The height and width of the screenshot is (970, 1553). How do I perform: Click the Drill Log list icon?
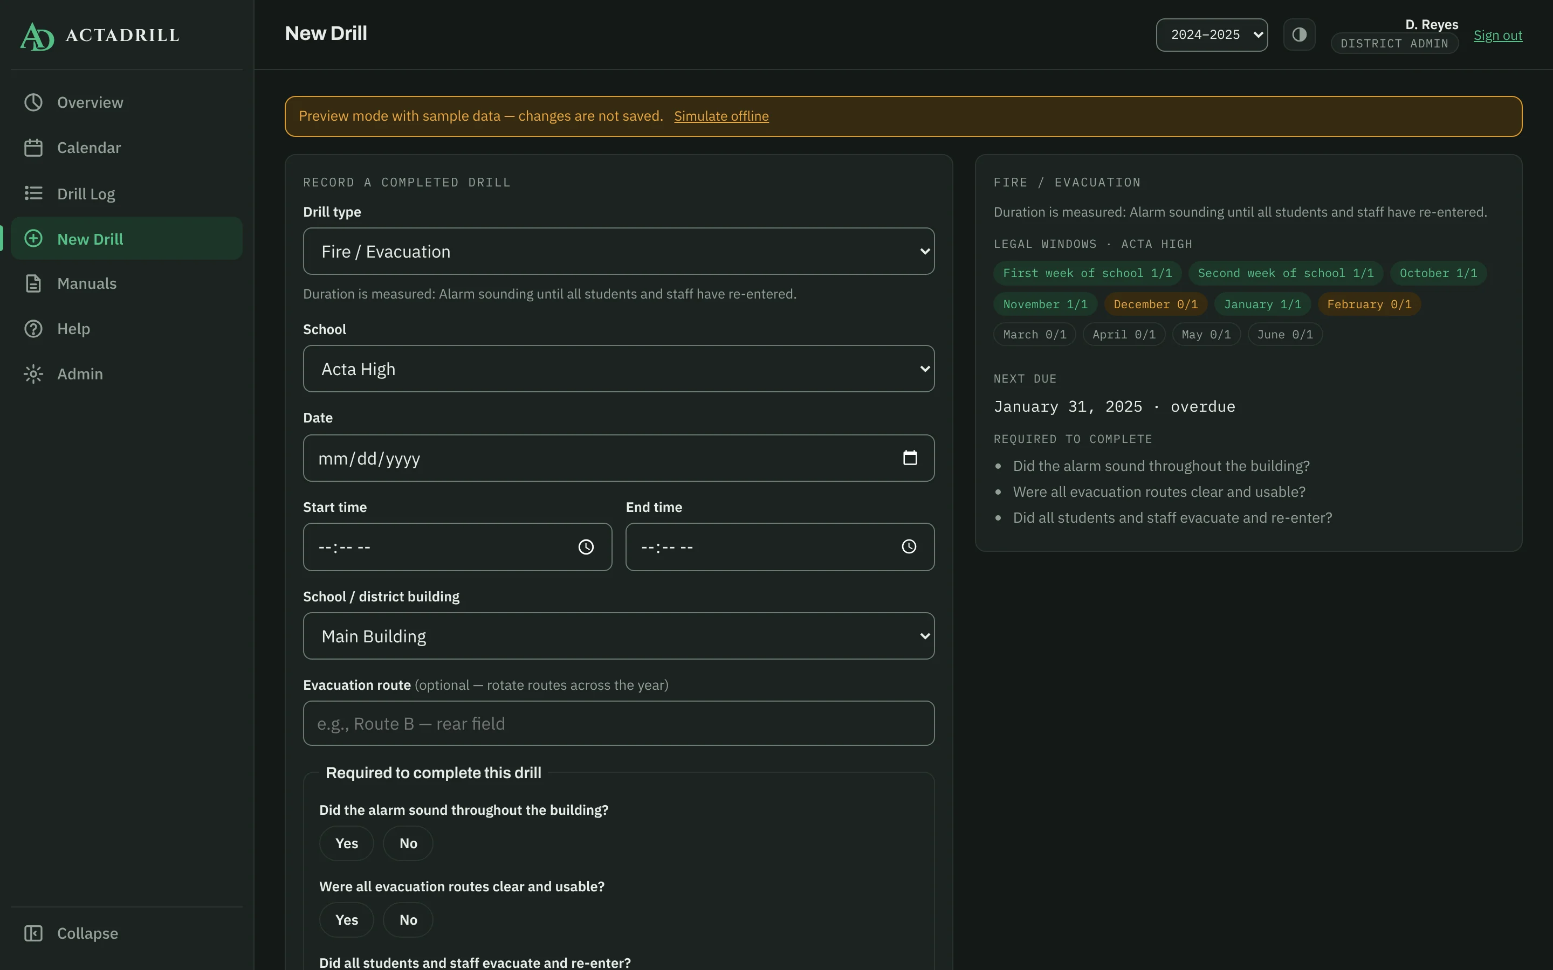33,193
